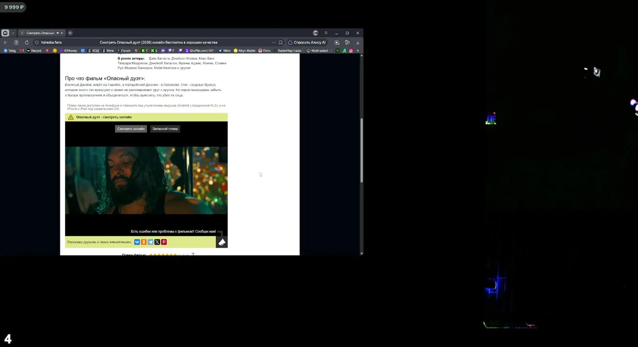
Task: Click the megaphone report icon
Action: pyautogui.click(x=222, y=242)
